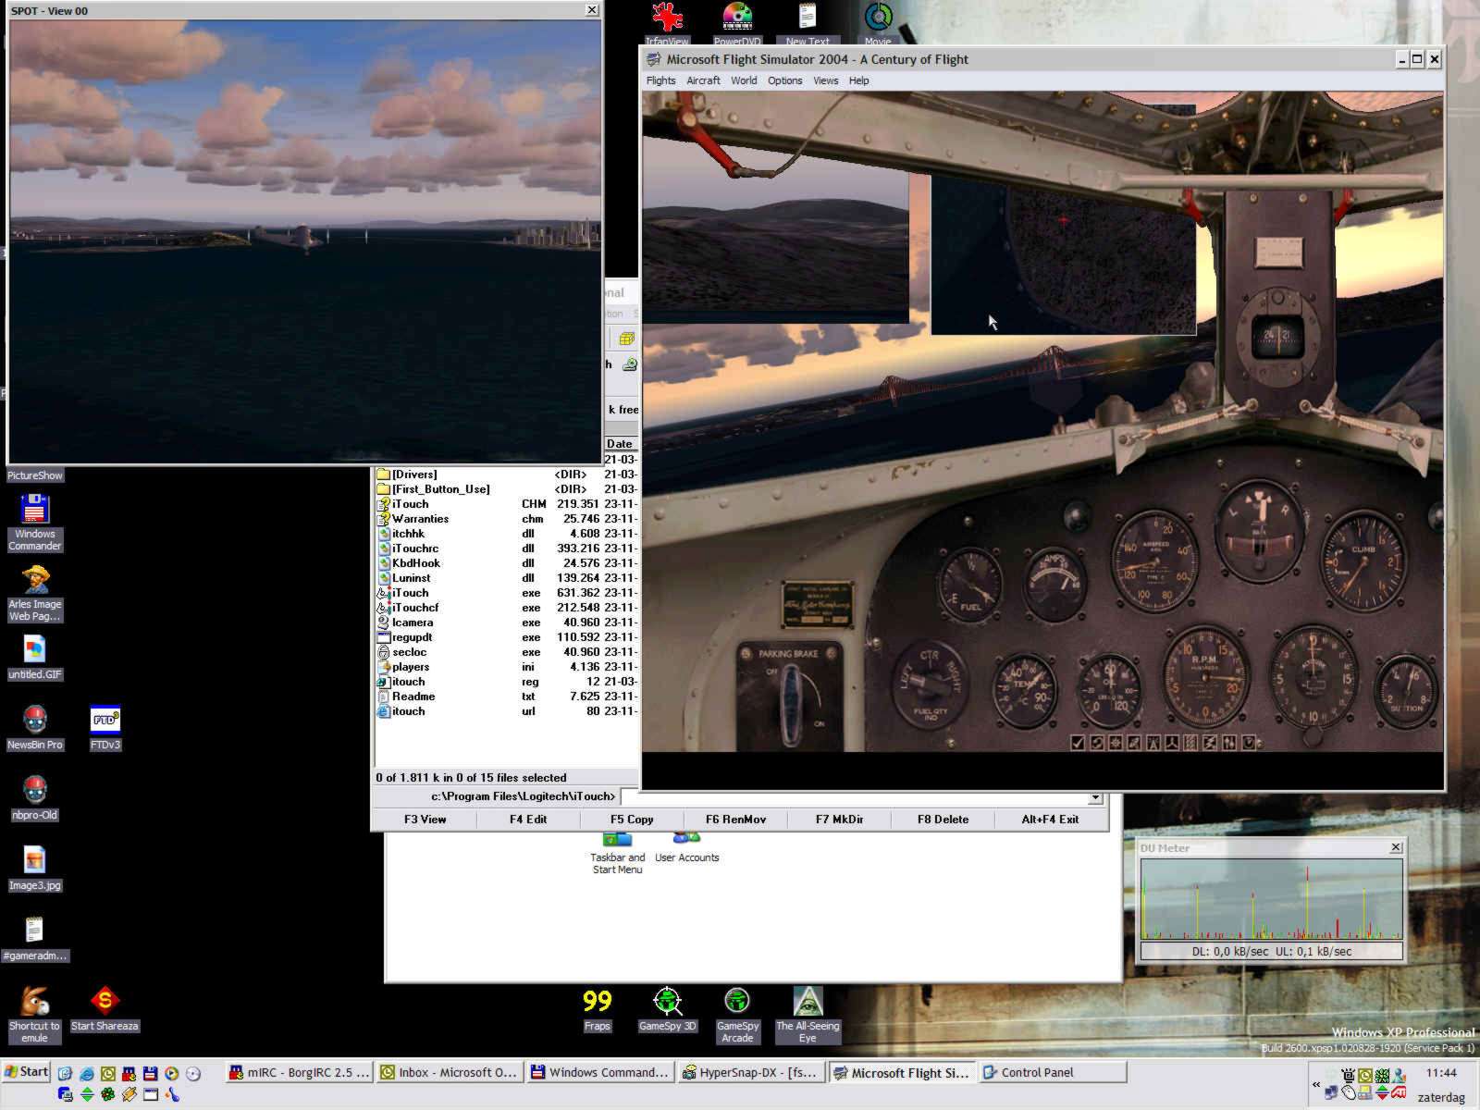
Task: Open Image3.jpg desktop file
Action: (34, 869)
